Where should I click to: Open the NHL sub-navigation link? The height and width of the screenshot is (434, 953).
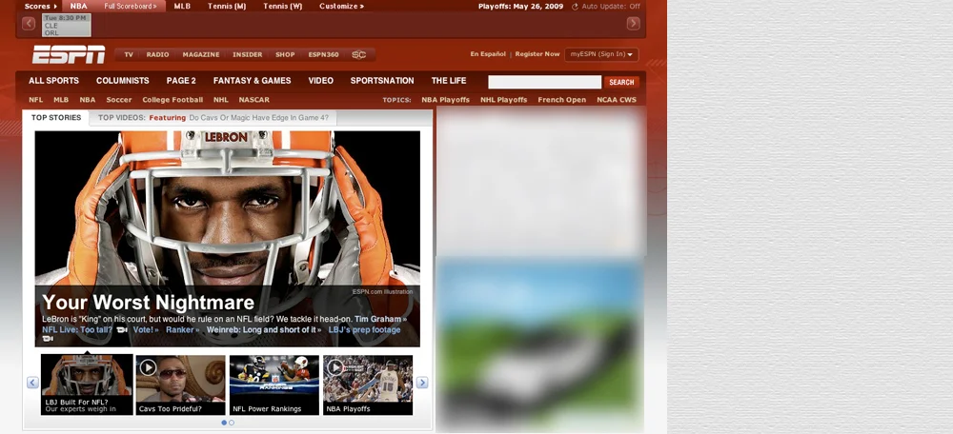click(221, 100)
